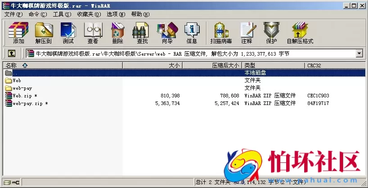
Task: Select the Web folder name
Action: click(17, 80)
